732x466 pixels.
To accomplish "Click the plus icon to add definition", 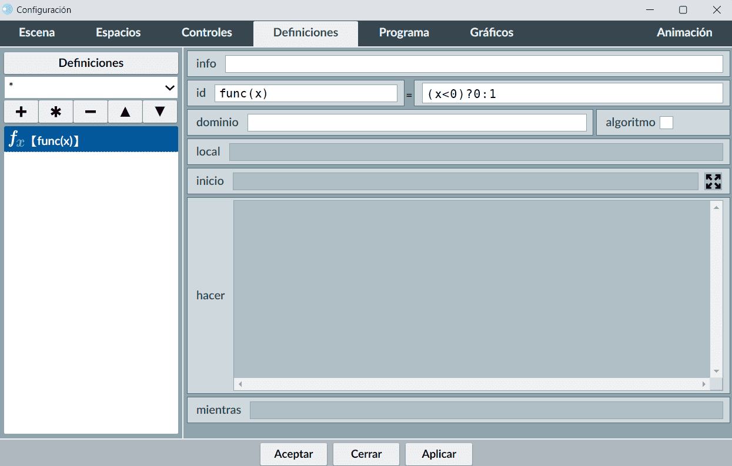I will point(21,112).
